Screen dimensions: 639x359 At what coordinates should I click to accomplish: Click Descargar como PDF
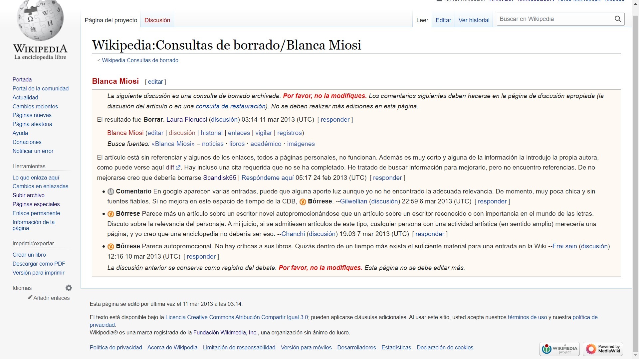point(39,264)
